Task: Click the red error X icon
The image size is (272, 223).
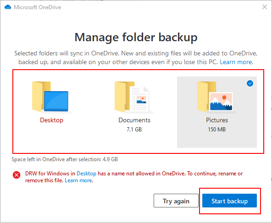Action: [x=17, y=175]
